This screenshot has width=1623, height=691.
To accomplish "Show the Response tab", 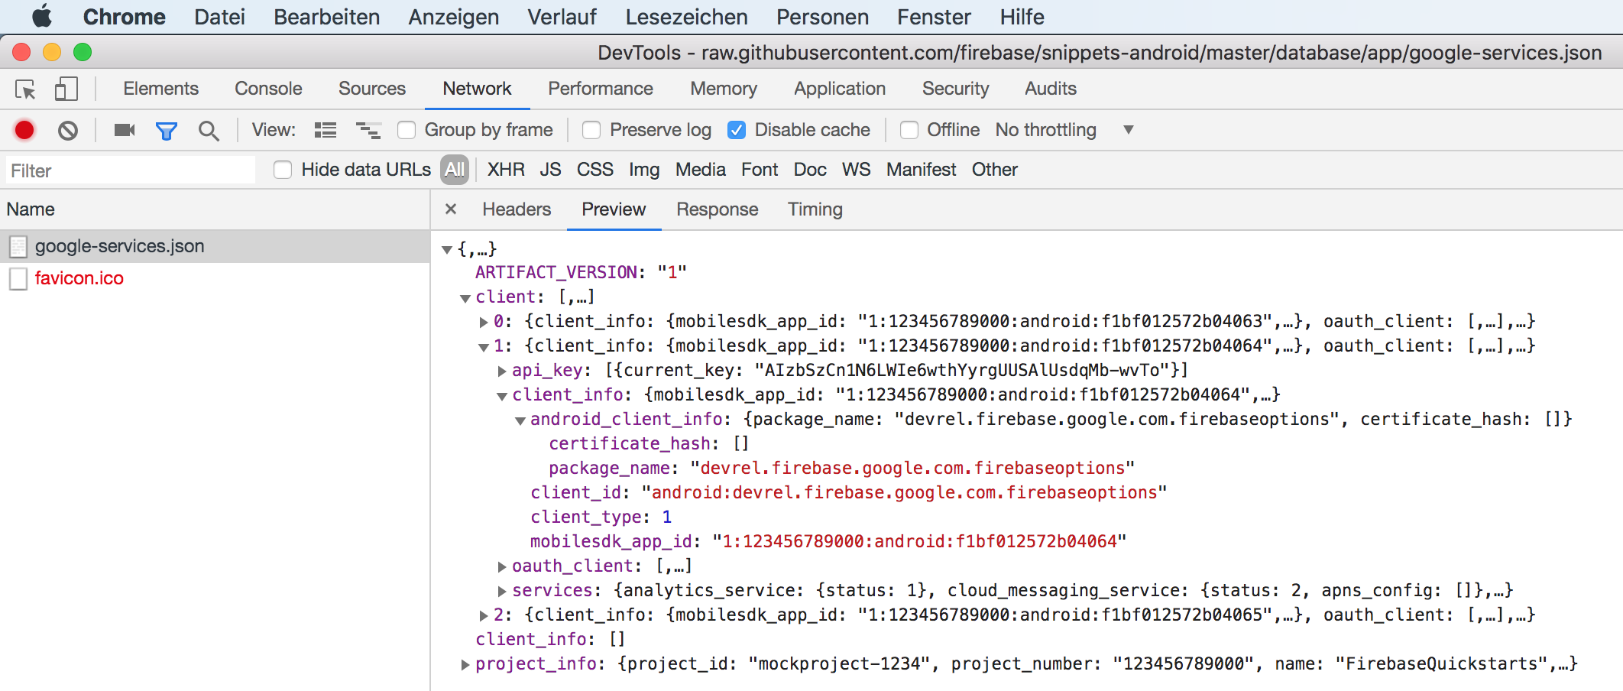I will click(x=718, y=209).
